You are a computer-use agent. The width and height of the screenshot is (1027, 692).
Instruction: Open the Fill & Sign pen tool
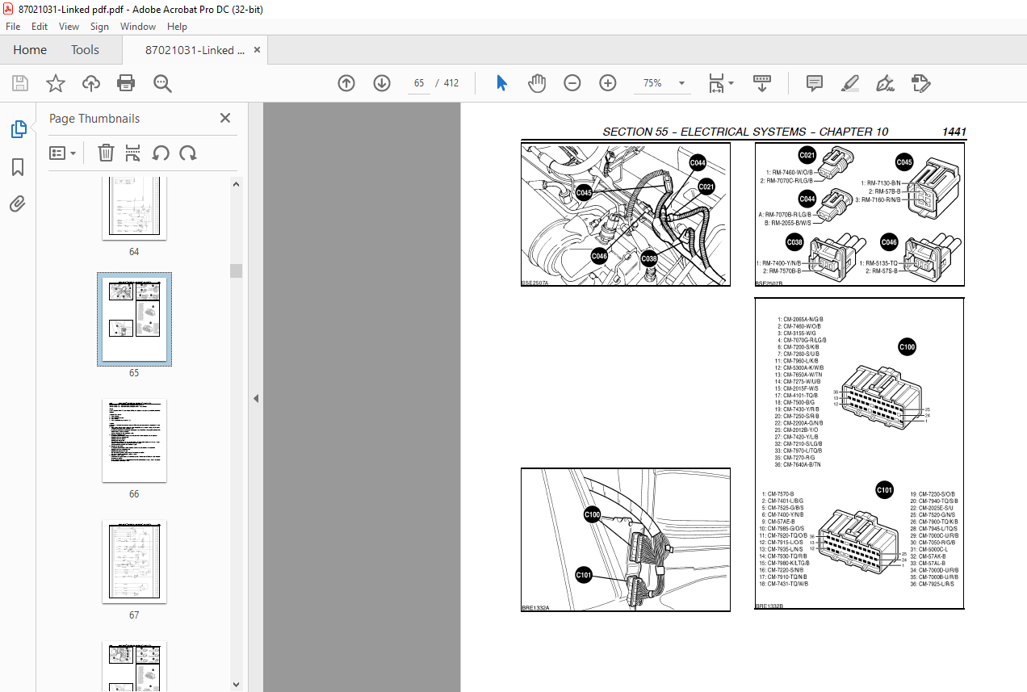(886, 83)
